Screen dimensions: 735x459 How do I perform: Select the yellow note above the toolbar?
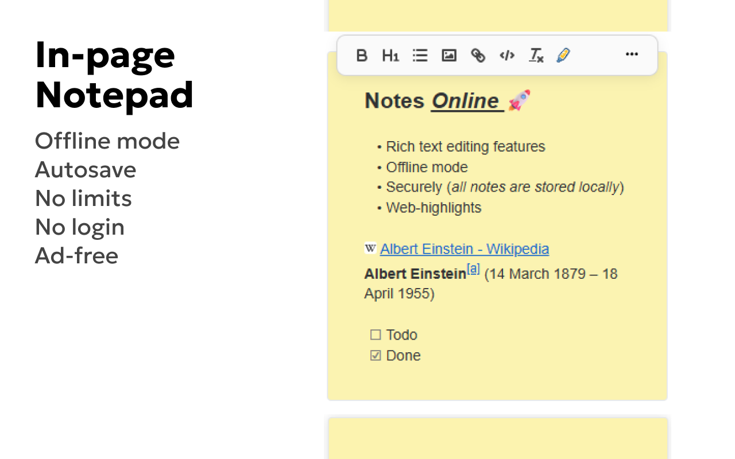tap(498, 15)
